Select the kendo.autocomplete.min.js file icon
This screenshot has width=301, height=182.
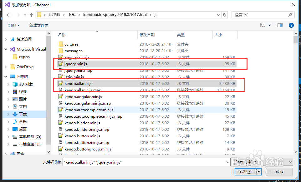tap(61, 110)
